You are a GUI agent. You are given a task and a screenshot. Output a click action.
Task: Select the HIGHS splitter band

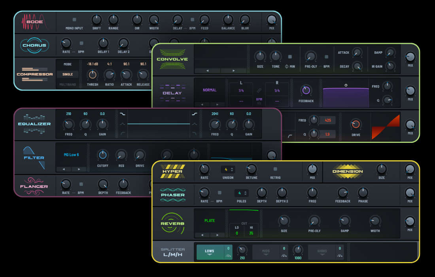[x=322, y=252]
